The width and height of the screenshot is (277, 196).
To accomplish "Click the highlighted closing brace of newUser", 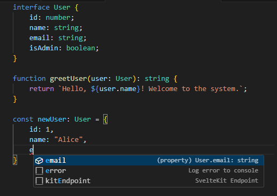I will pyautogui.click(x=15, y=160).
